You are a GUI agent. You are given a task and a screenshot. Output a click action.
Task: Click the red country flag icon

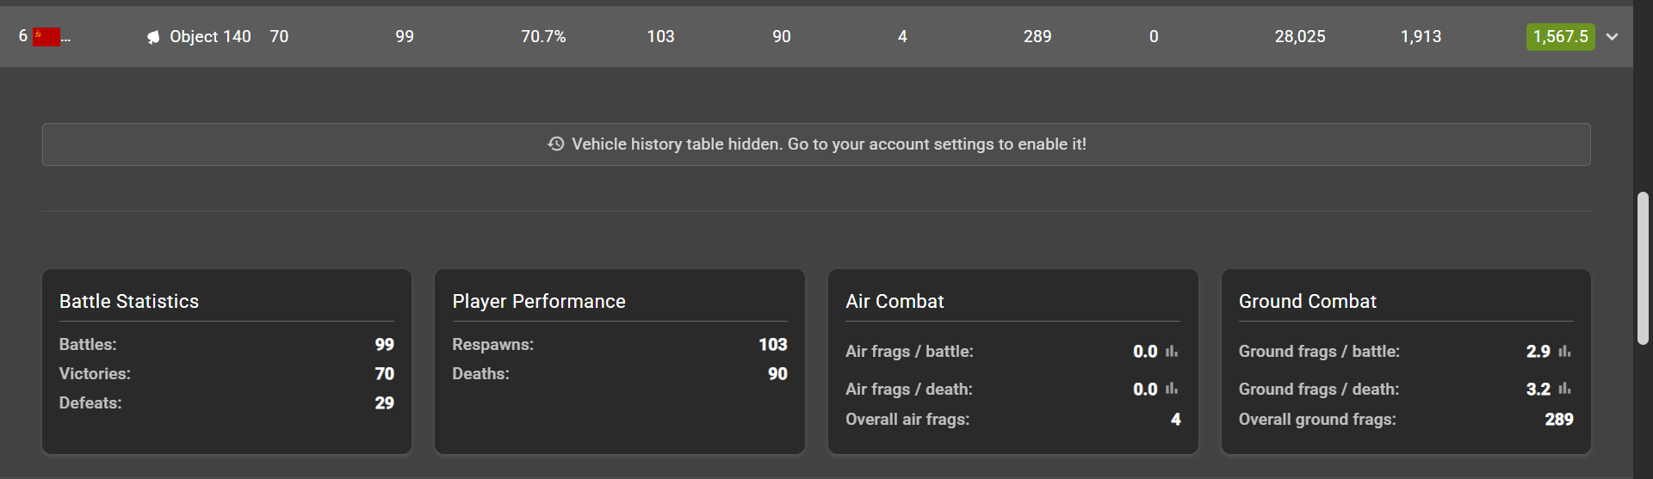46,37
